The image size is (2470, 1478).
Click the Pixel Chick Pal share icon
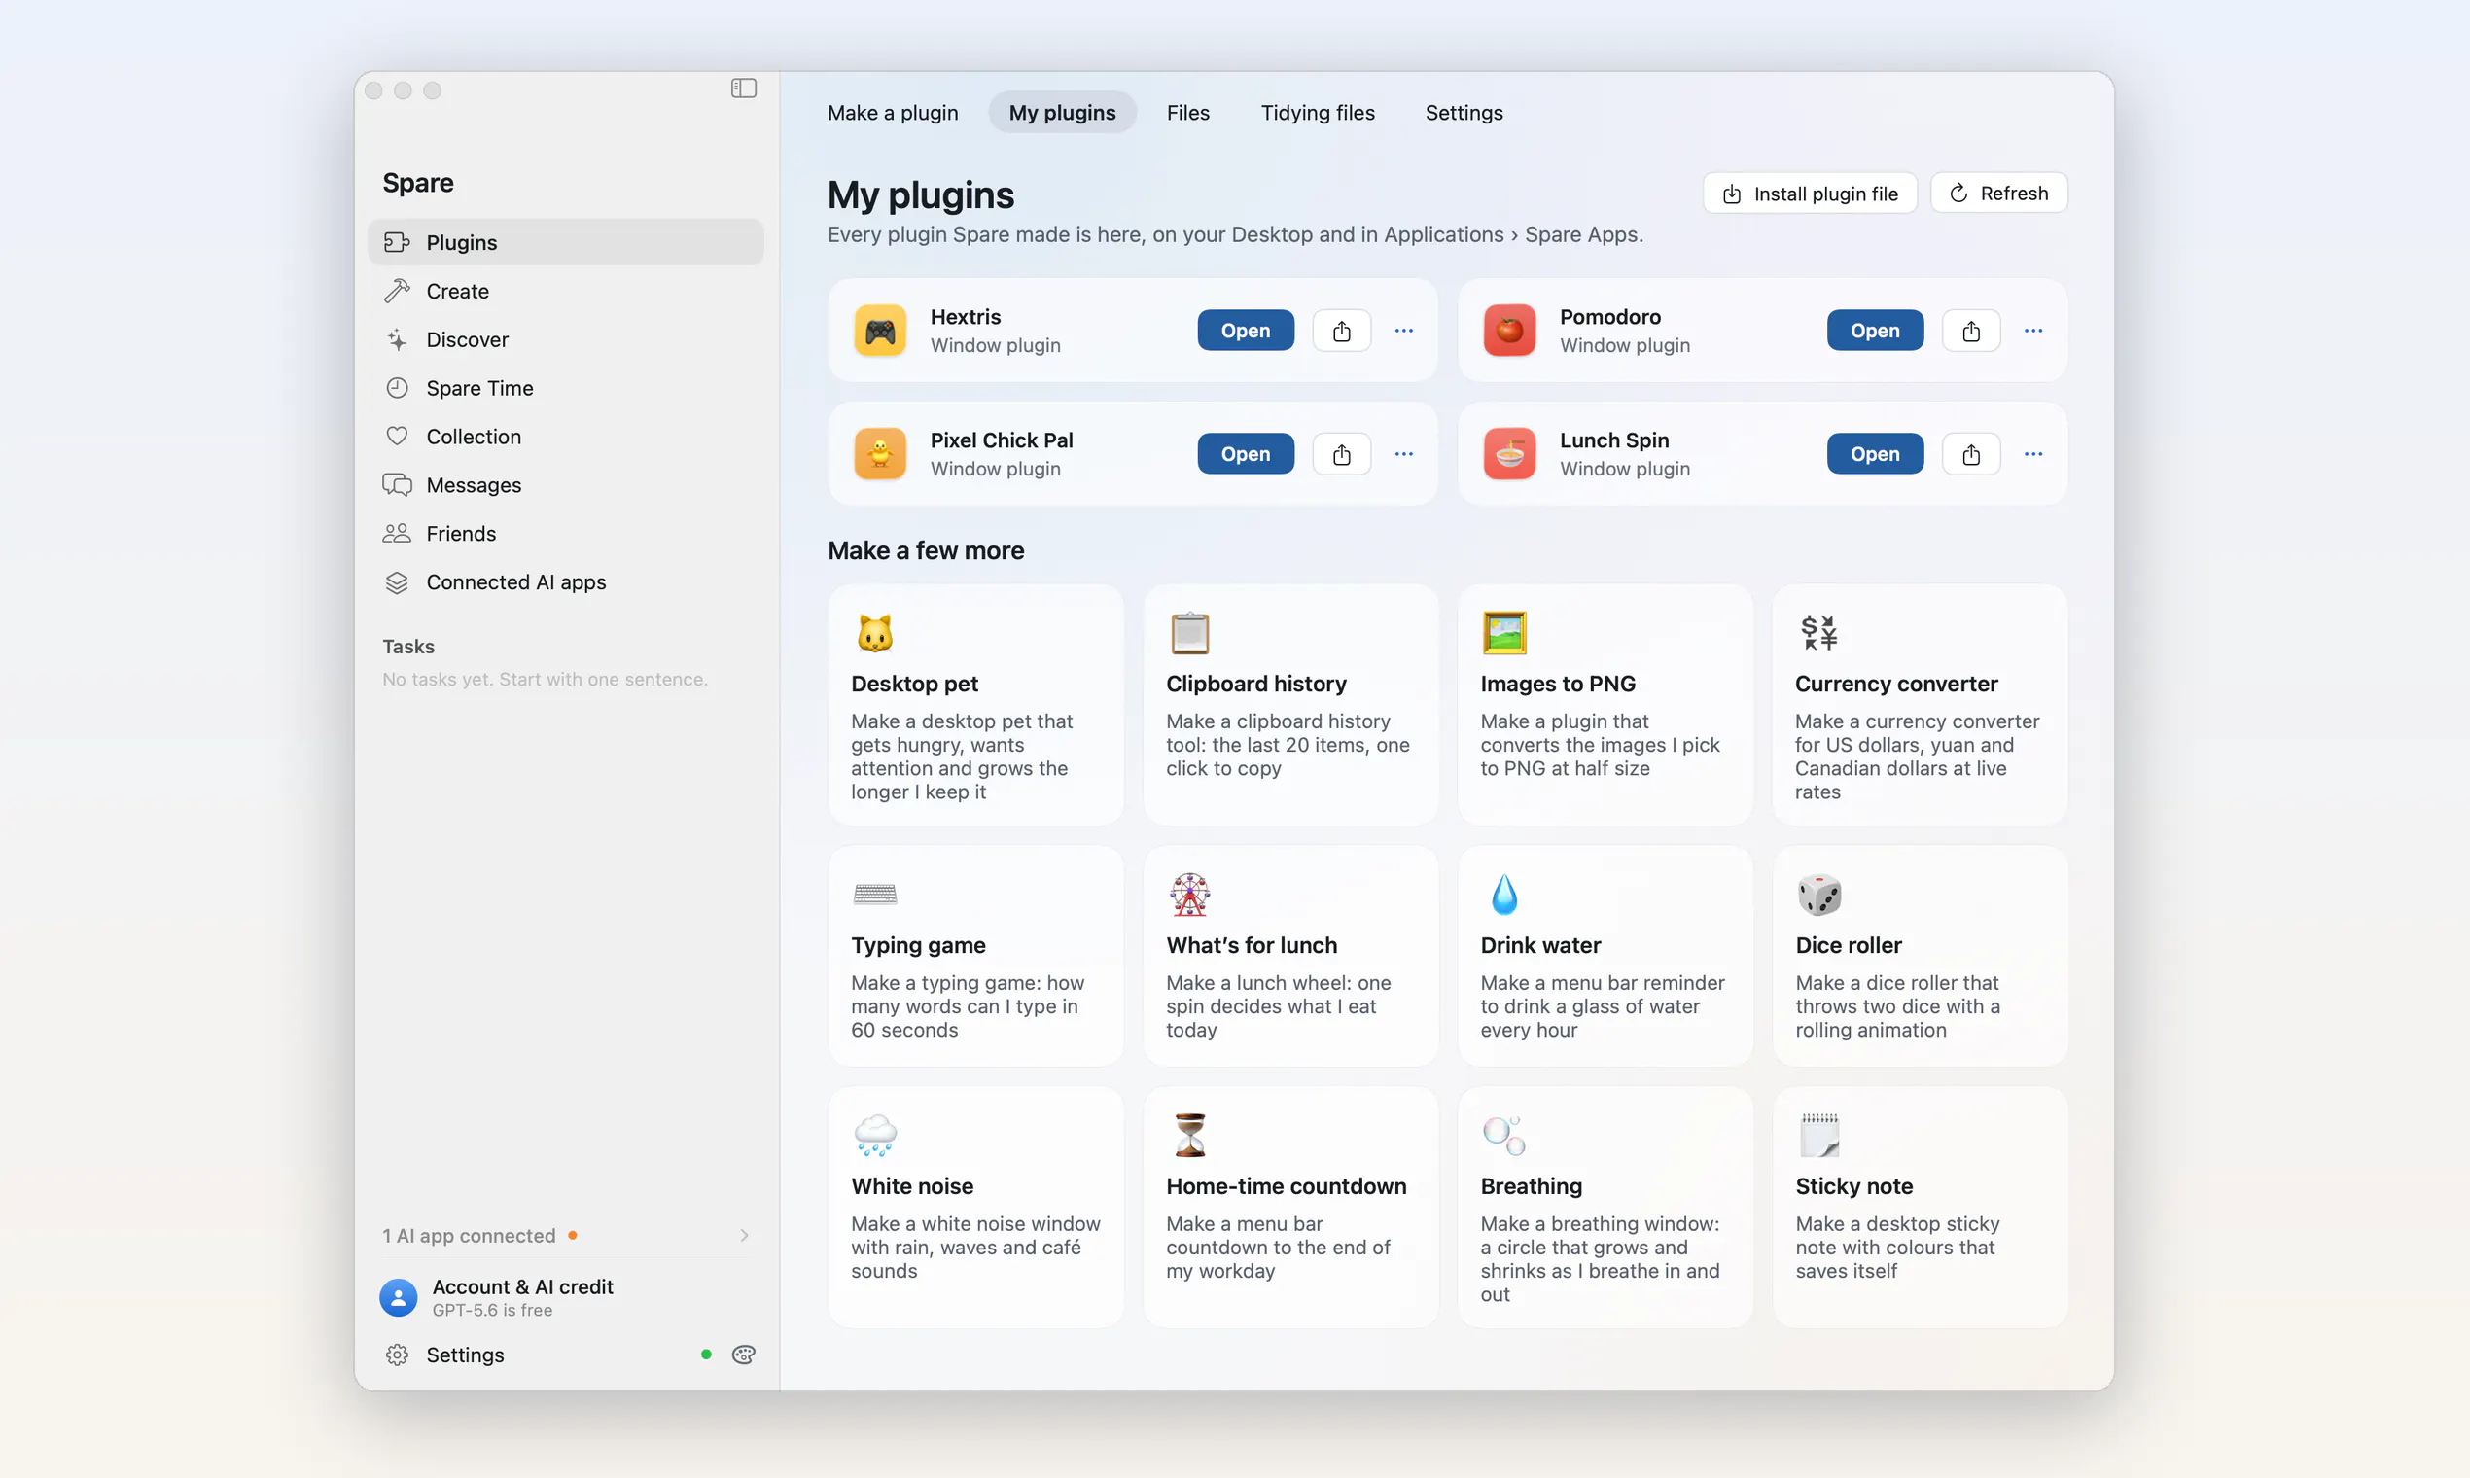tap(1342, 454)
